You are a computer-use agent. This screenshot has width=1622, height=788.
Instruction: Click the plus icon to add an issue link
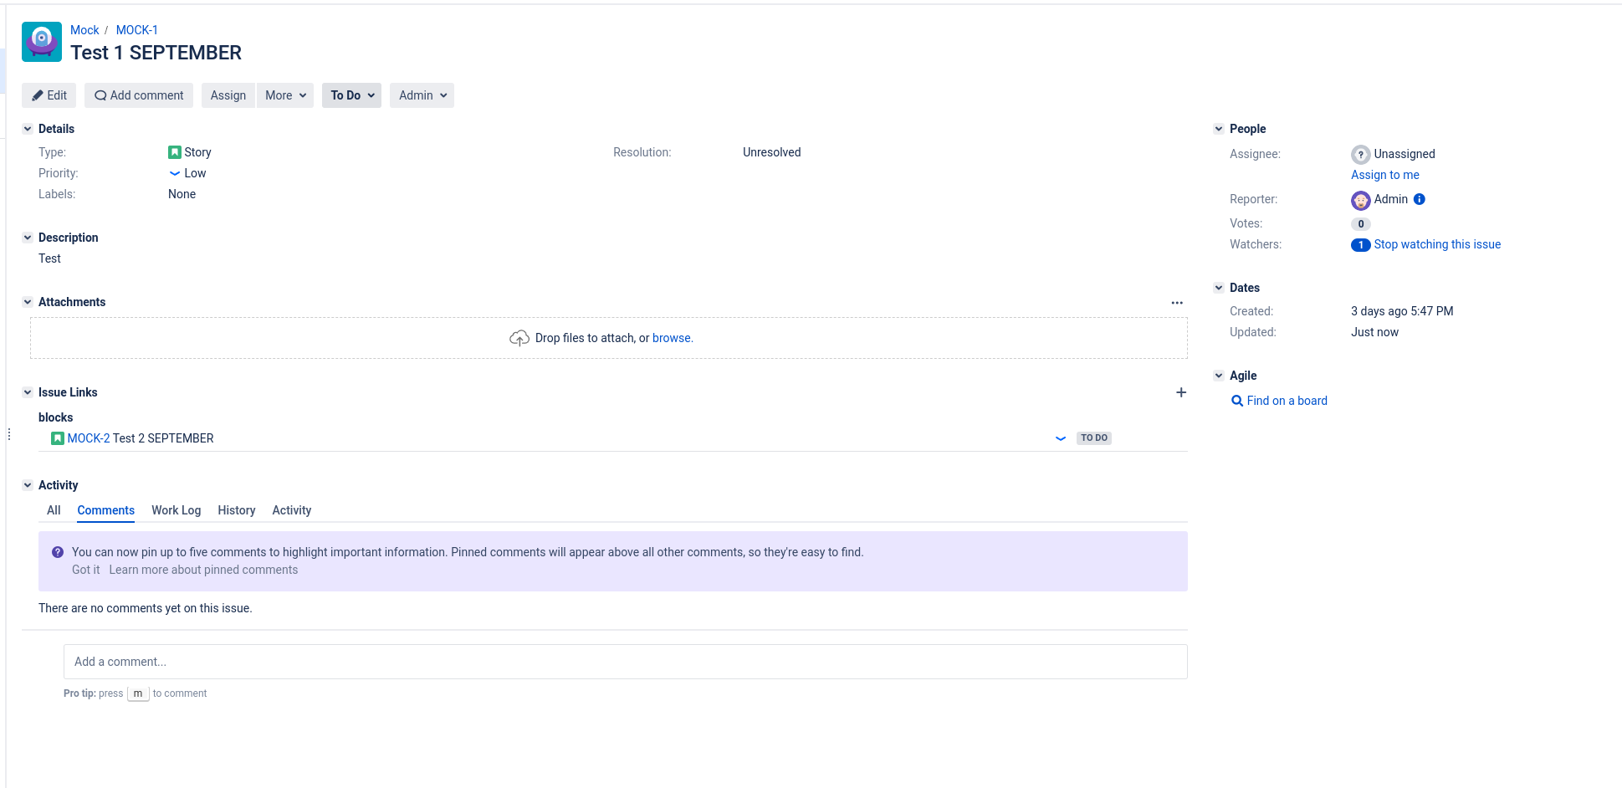click(x=1180, y=391)
